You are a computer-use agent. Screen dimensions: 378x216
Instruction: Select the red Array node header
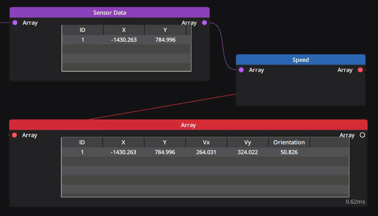click(188, 125)
